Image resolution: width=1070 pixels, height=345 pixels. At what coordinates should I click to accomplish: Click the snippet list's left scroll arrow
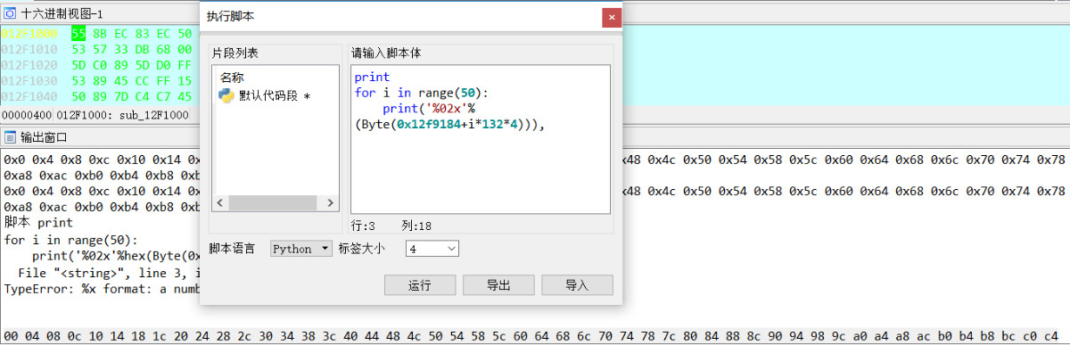point(220,202)
